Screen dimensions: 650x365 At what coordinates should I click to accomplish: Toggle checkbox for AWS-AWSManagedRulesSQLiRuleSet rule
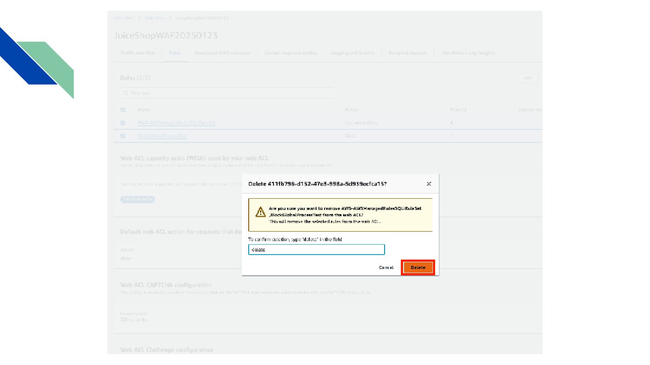(123, 123)
